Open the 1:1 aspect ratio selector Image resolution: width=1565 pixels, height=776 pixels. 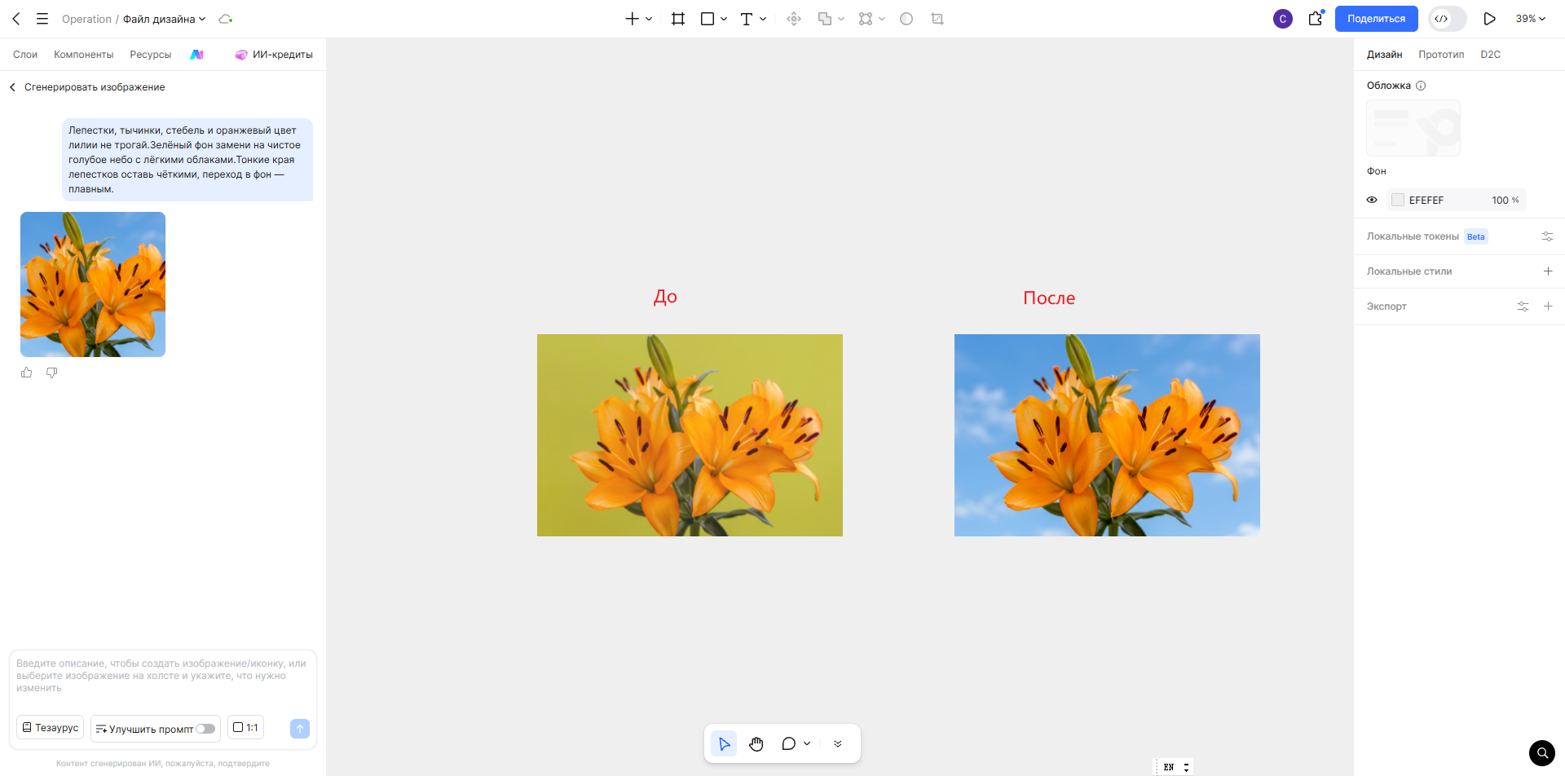point(245,728)
